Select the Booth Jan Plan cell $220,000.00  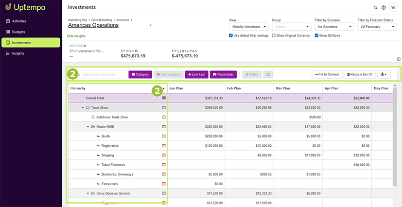point(196,136)
